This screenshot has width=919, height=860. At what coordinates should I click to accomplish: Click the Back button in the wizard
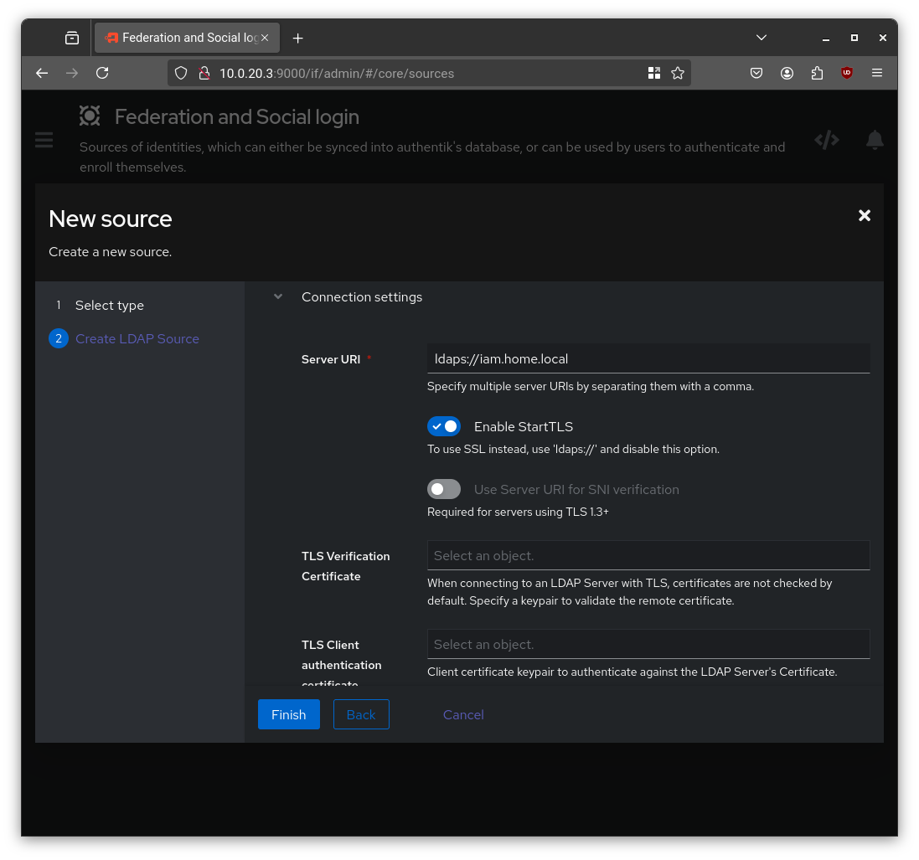(x=361, y=715)
